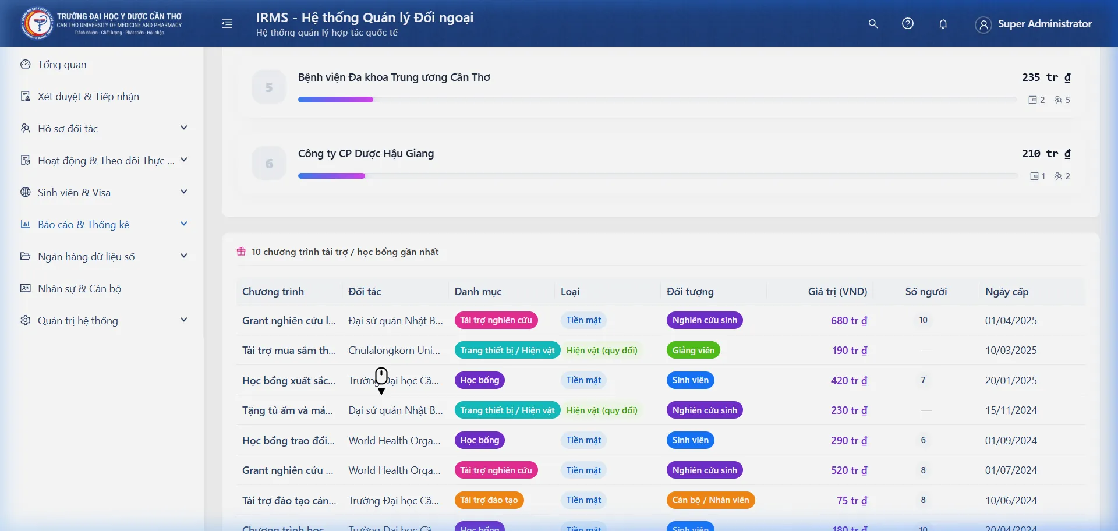Viewport: 1118px width, 531px height.
Task: Click Bệnh viện Đa khoa Trung ương Cần Thơ
Action: [x=394, y=77]
